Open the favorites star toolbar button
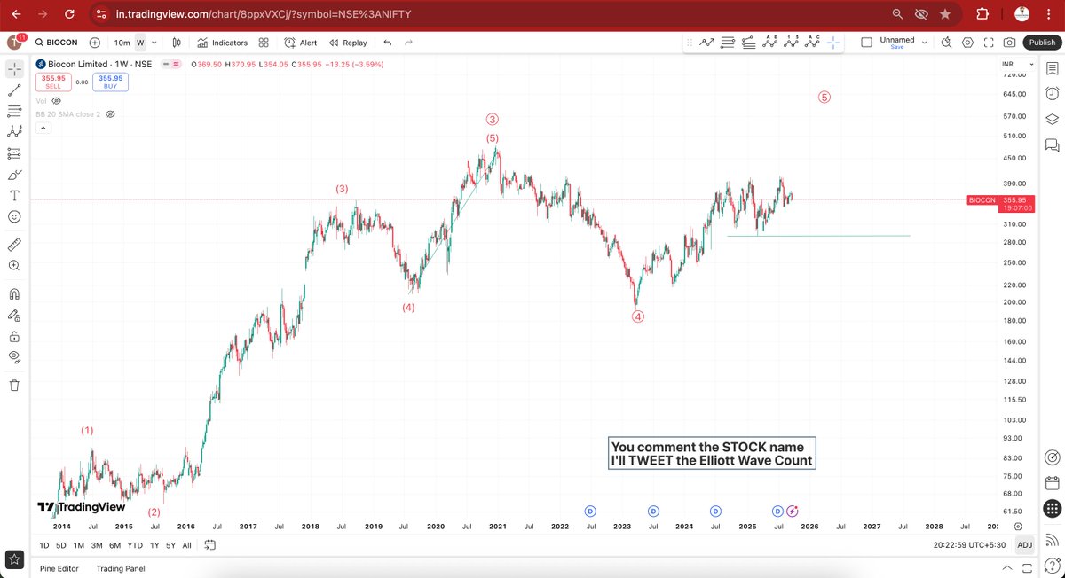Image resolution: width=1065 pixels, height=578 pixels. [14, 558]
